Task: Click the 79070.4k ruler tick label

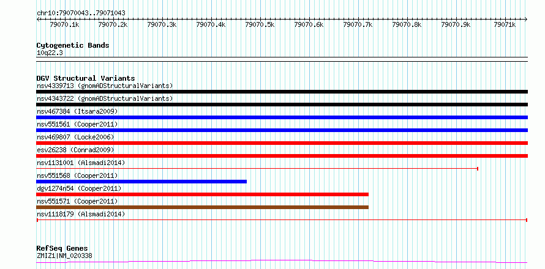Action: 211,24
